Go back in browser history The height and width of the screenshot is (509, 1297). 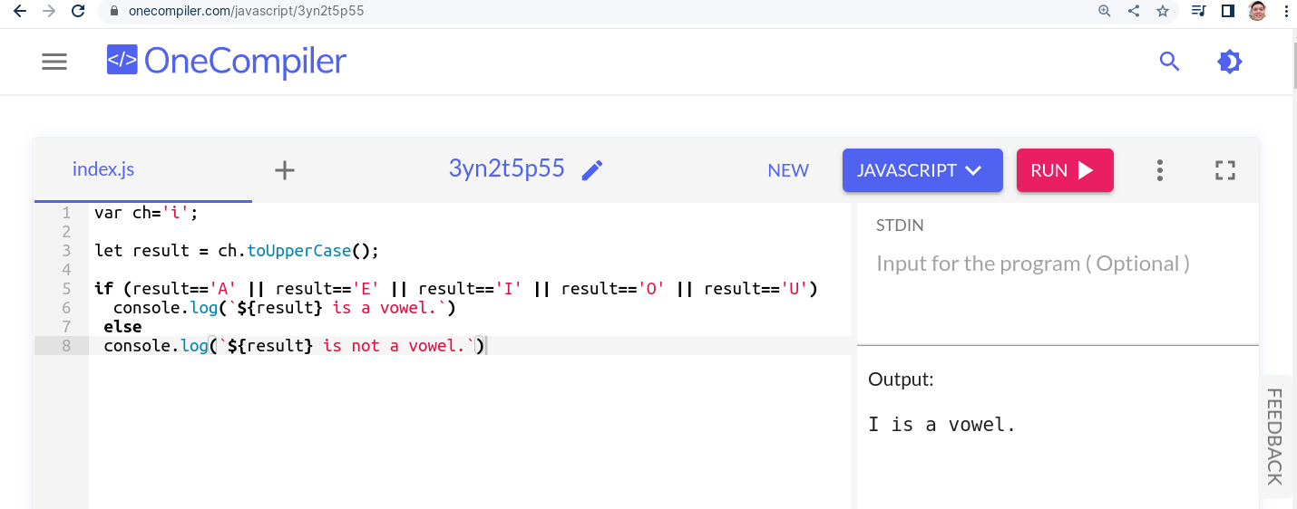click(20, 11)
